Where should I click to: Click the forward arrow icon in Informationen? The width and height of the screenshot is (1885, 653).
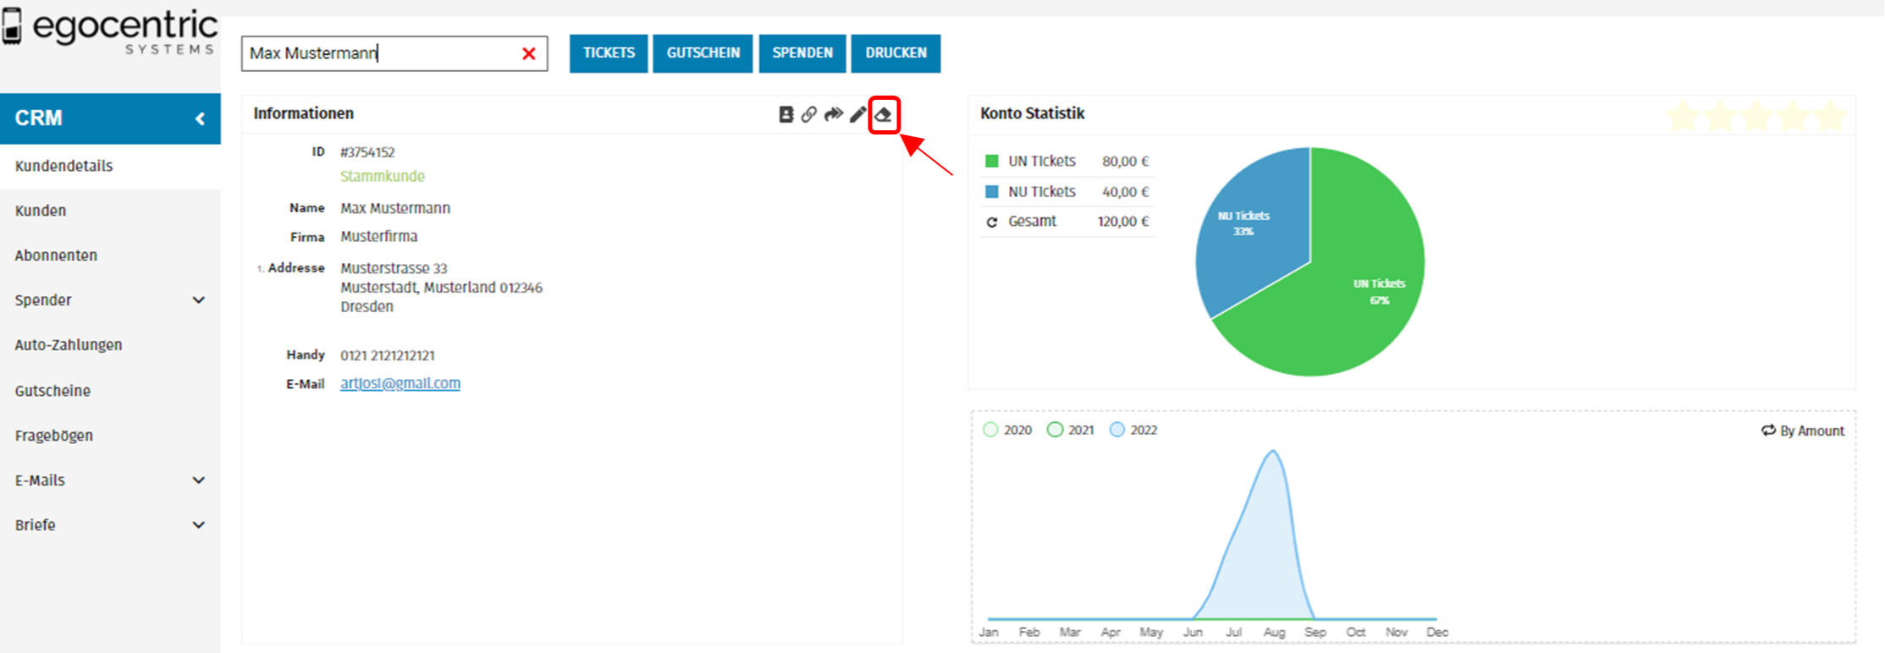tap(834, 114)
